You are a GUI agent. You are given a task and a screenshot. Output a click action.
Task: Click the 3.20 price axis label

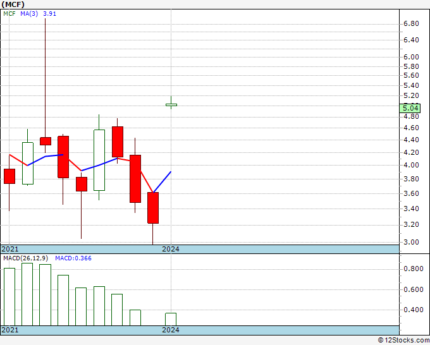[x=411, y=225]
